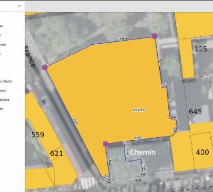The width and height of the screenshot is (213, 192).
Task: Select parcel 559 on the map
Action: coord(38,134)
